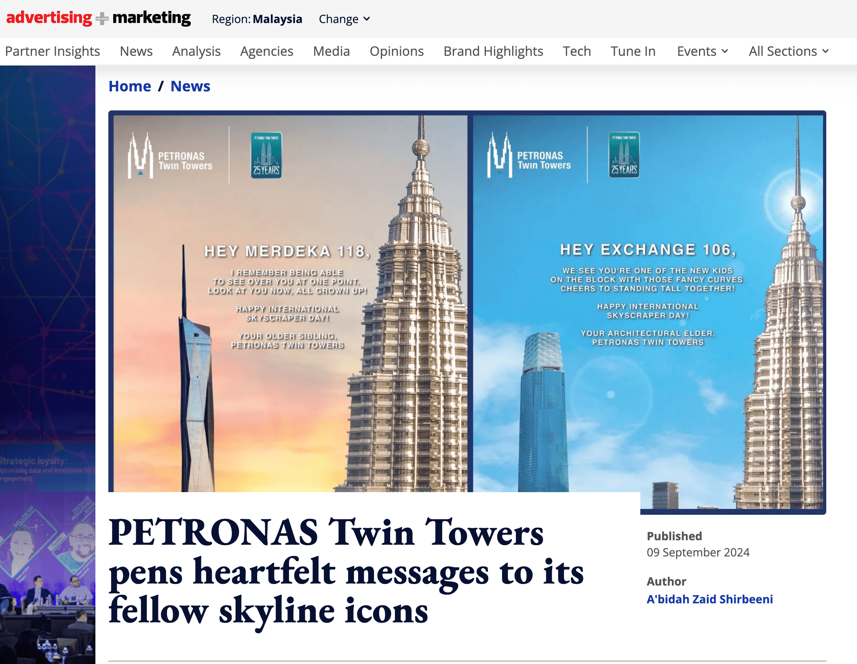Click the advertising+marketing site logo

[x=98, y=18]
